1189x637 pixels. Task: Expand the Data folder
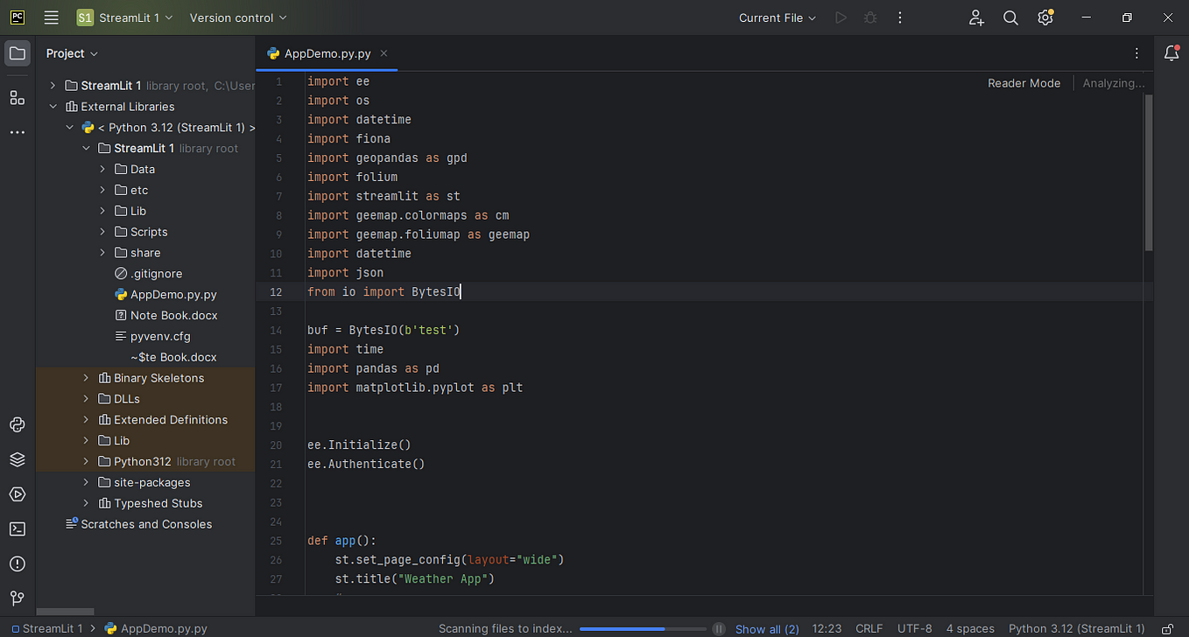[102, 169]
